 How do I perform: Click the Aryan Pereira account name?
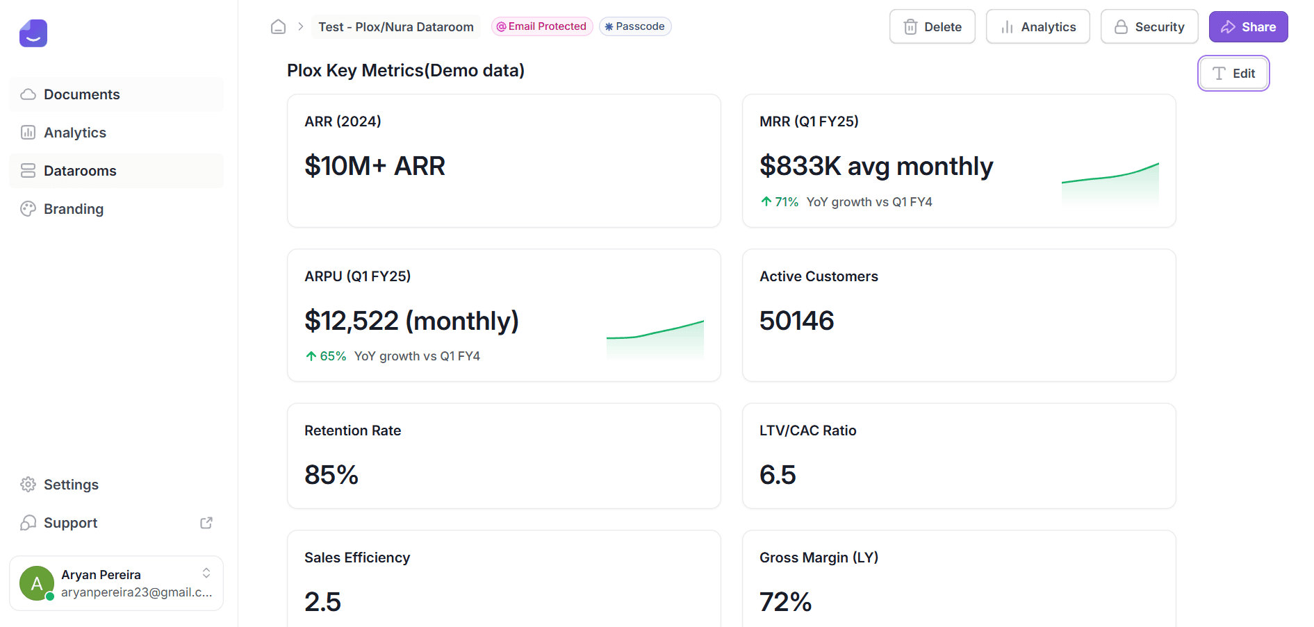pos(101,575)
